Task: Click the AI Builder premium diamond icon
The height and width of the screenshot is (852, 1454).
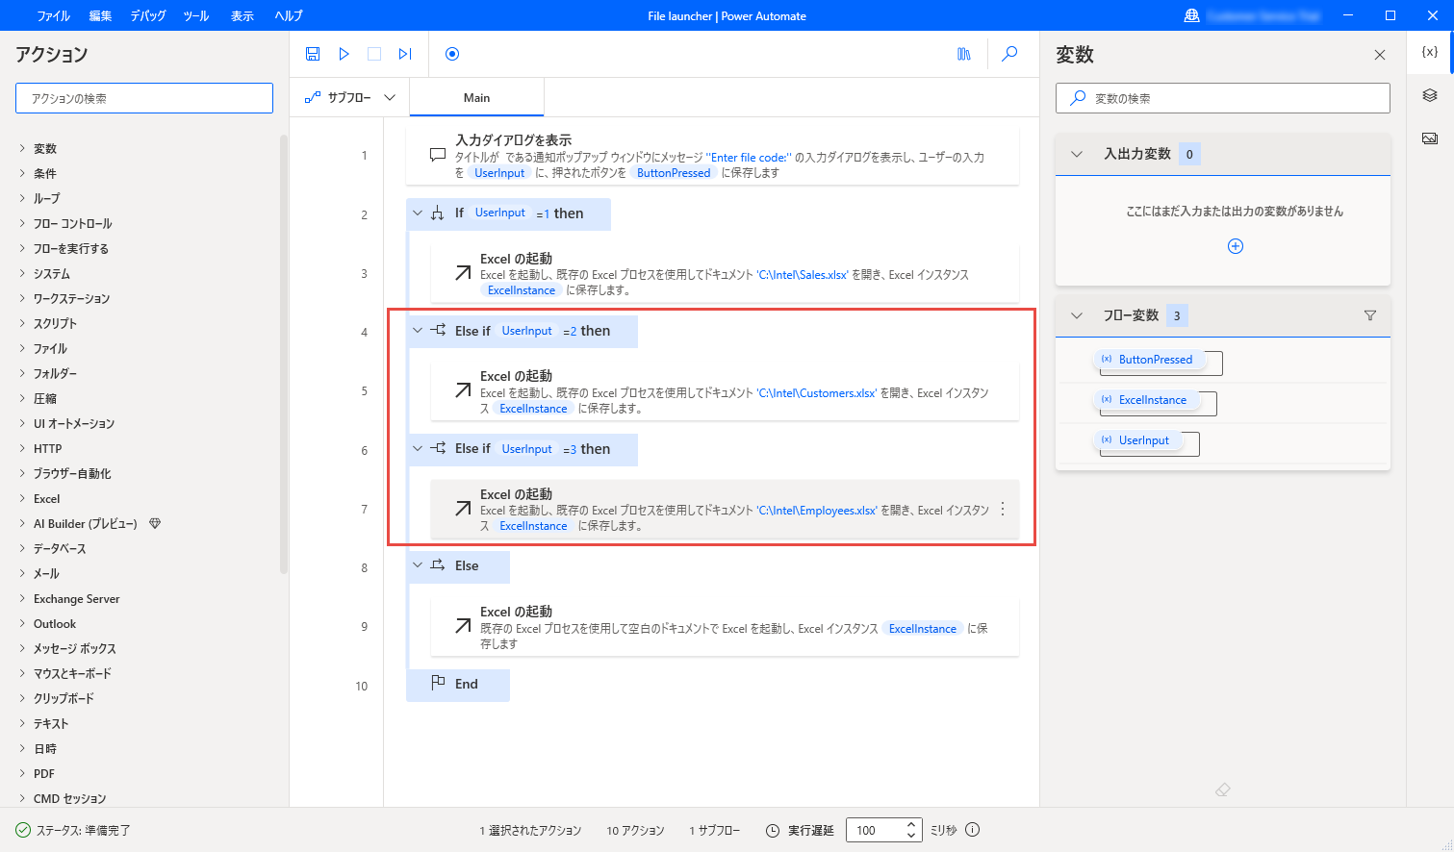Action: click(x=155, y=524)
